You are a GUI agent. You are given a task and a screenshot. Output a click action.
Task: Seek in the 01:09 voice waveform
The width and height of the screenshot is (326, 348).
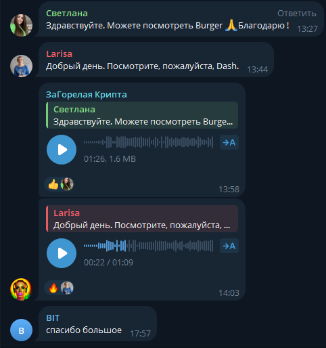click(148, 246)
